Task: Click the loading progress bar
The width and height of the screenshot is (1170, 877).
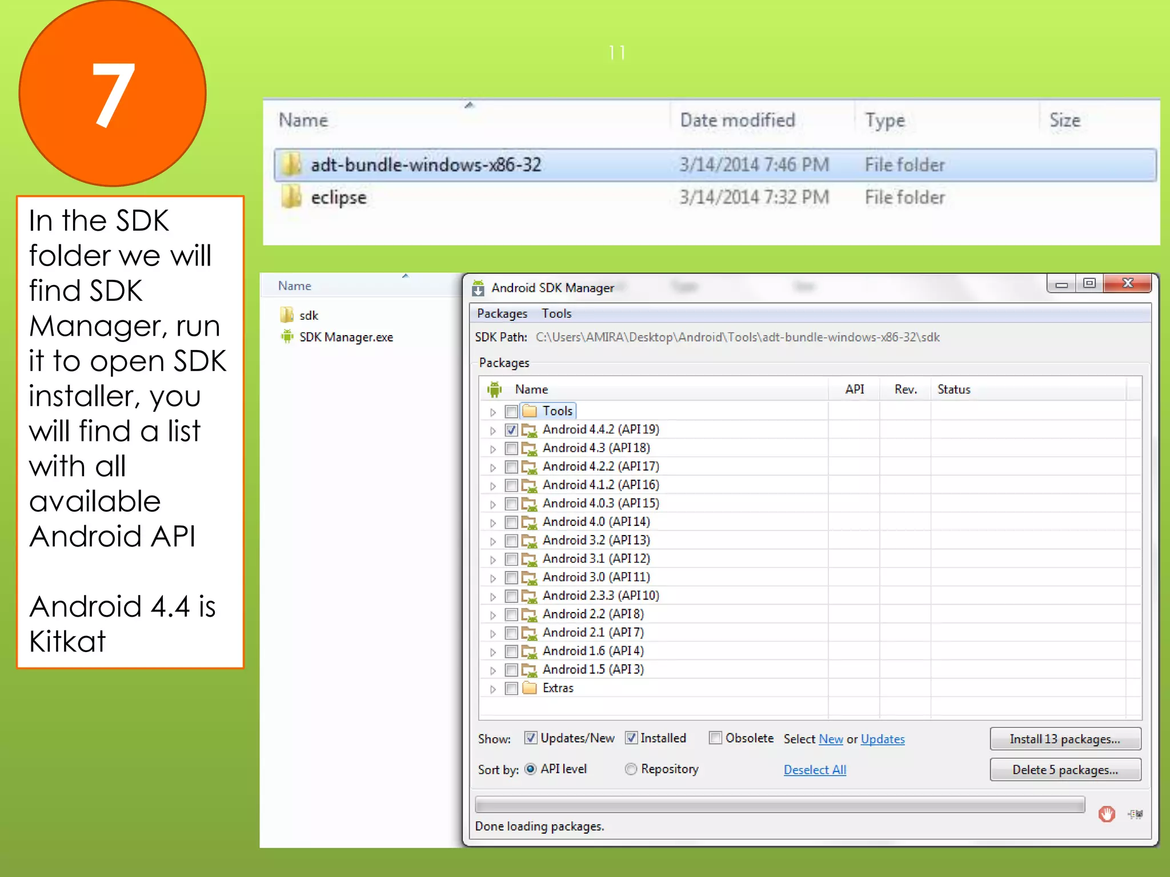Action: (x=780, y=805)
